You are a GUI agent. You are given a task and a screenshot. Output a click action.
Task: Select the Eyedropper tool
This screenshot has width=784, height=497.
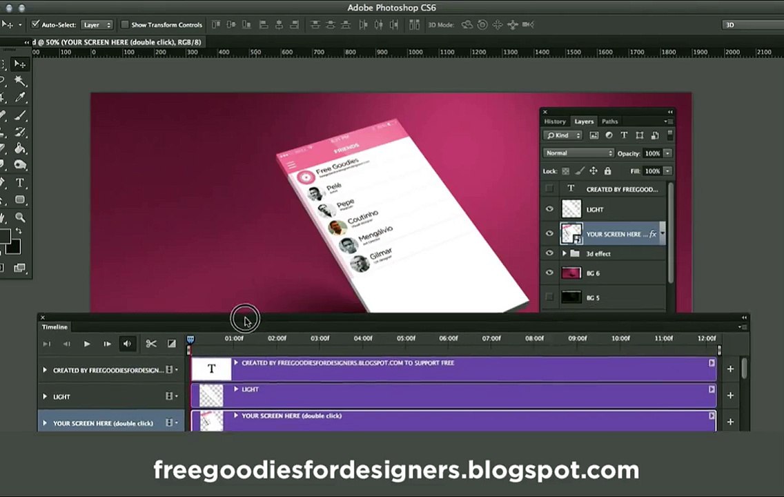pyautogui.click(x=20, y=97)
